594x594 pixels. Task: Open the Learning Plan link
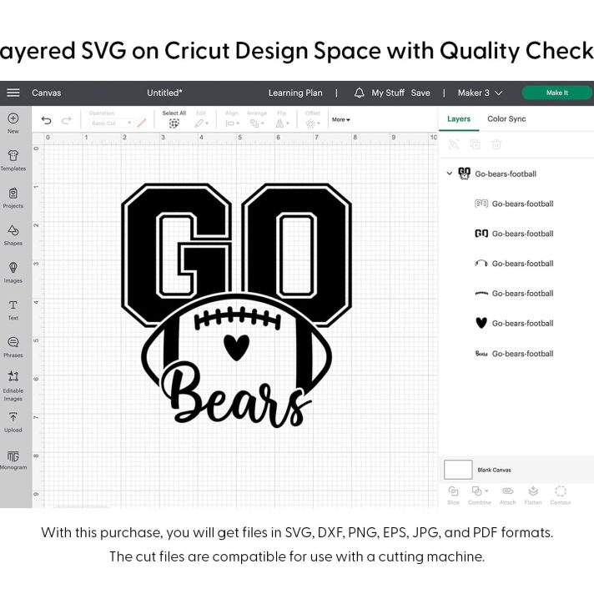coord(295,93)
